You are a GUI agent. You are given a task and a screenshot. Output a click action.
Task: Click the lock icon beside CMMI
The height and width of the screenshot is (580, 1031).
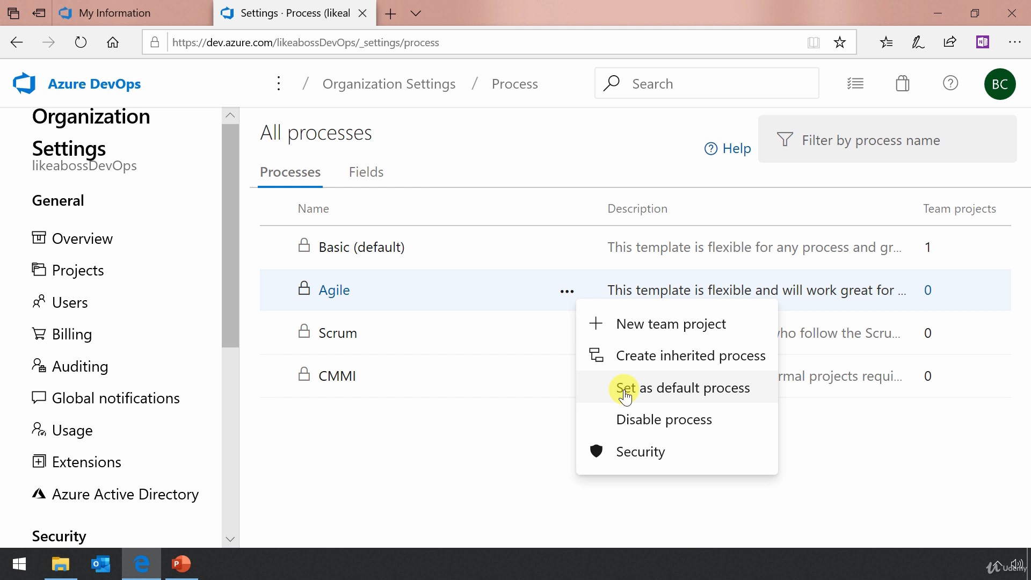(304, 374)
